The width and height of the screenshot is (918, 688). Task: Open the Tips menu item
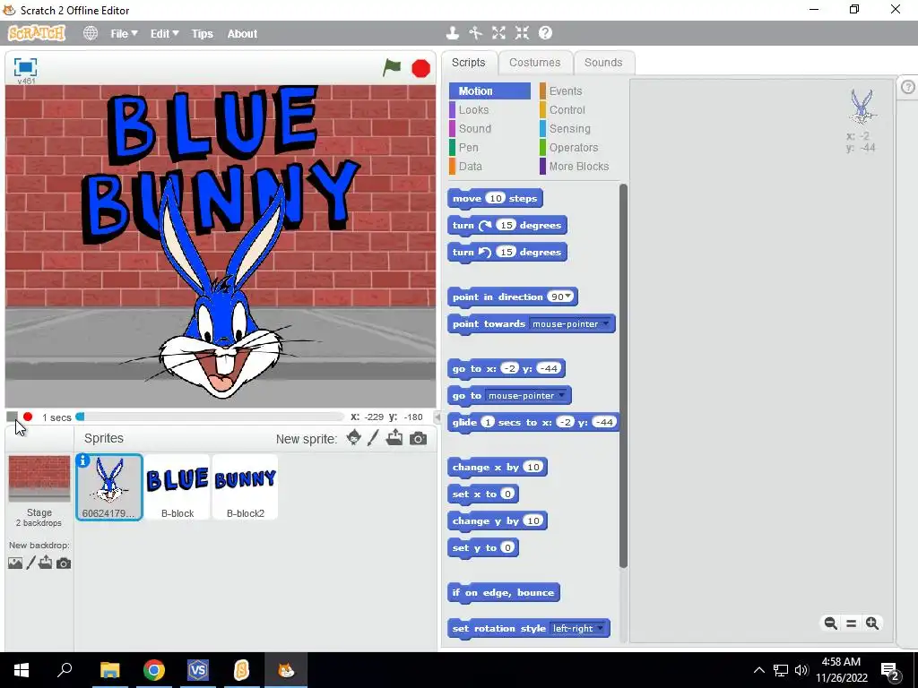point(202,34)
